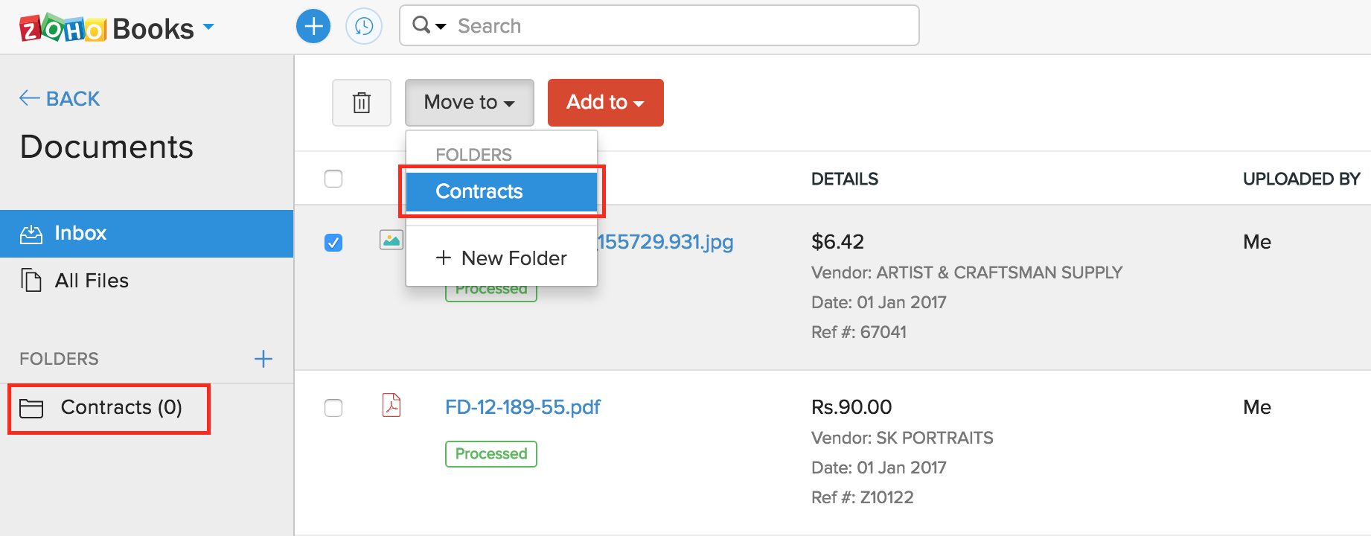Click the plus icon beside FOLDERS

(x=263, y=359)
